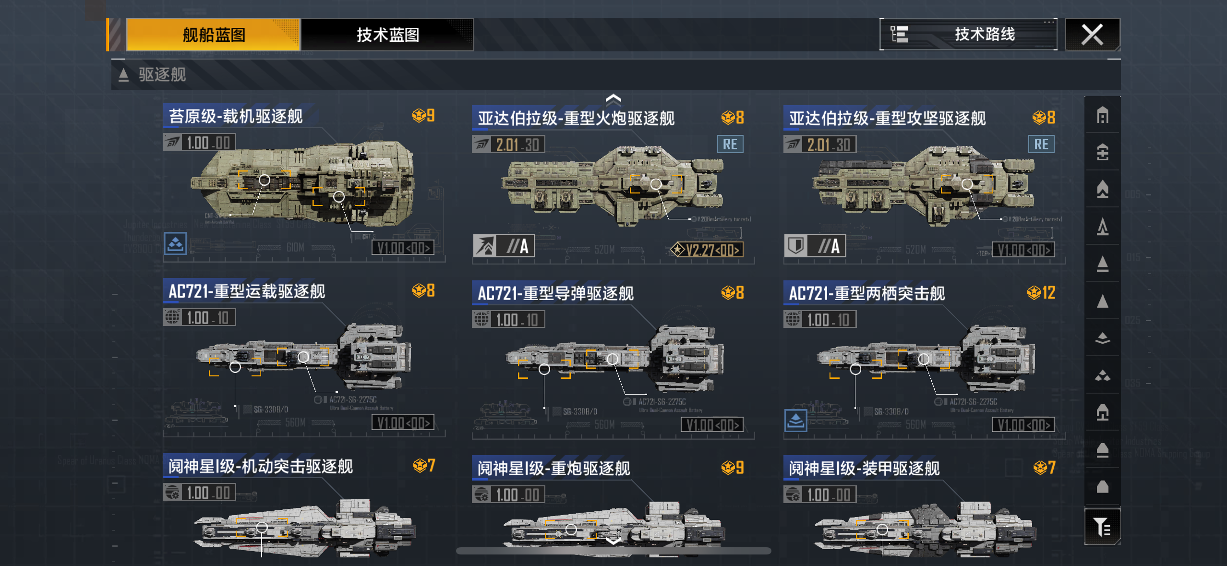This screenshot has height=566, width=1227.
Task: Click the shield icon on 重型攻坚驱逐舰 card
Action: coord(795,246)
